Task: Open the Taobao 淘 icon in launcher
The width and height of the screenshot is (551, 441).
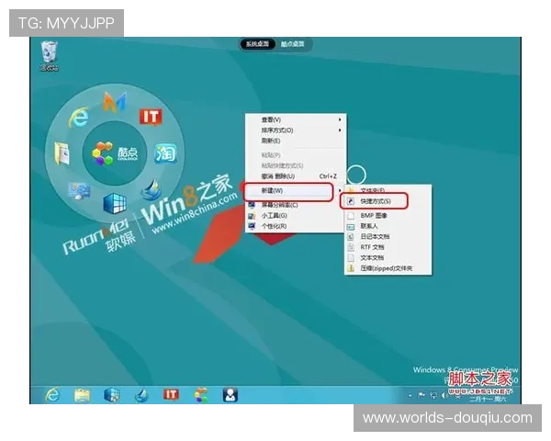Action: (164, 152)
